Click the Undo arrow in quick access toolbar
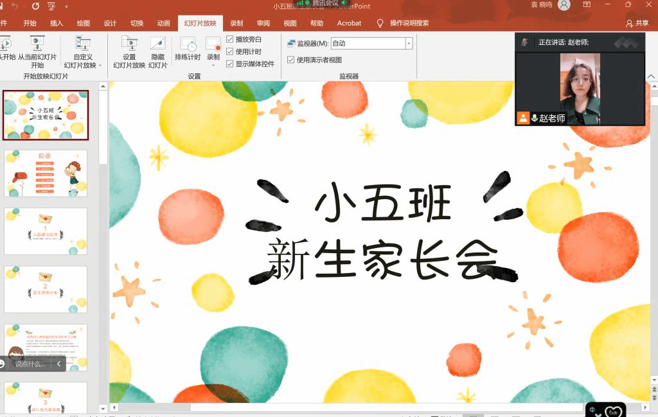This screenshot has width=658, height=417. (15, 6)
